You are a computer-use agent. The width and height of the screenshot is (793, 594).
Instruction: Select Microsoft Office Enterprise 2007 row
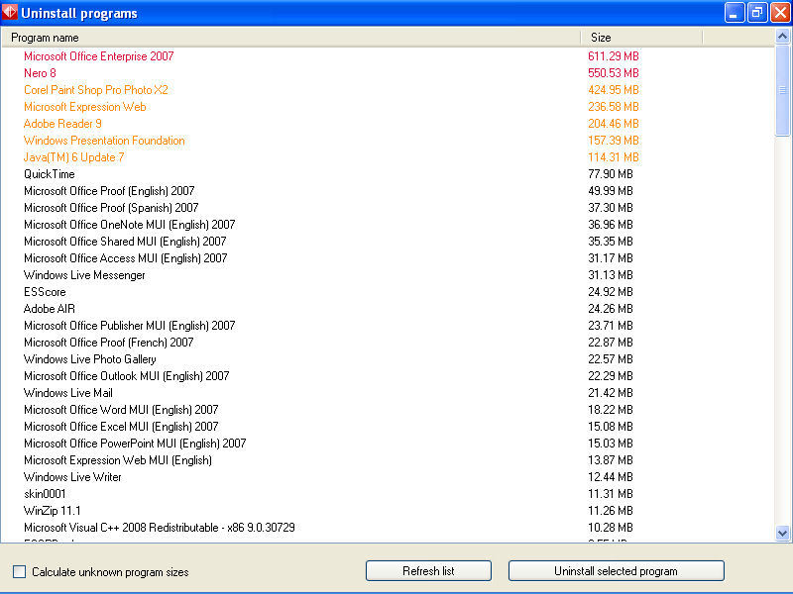tap(98, 56)
